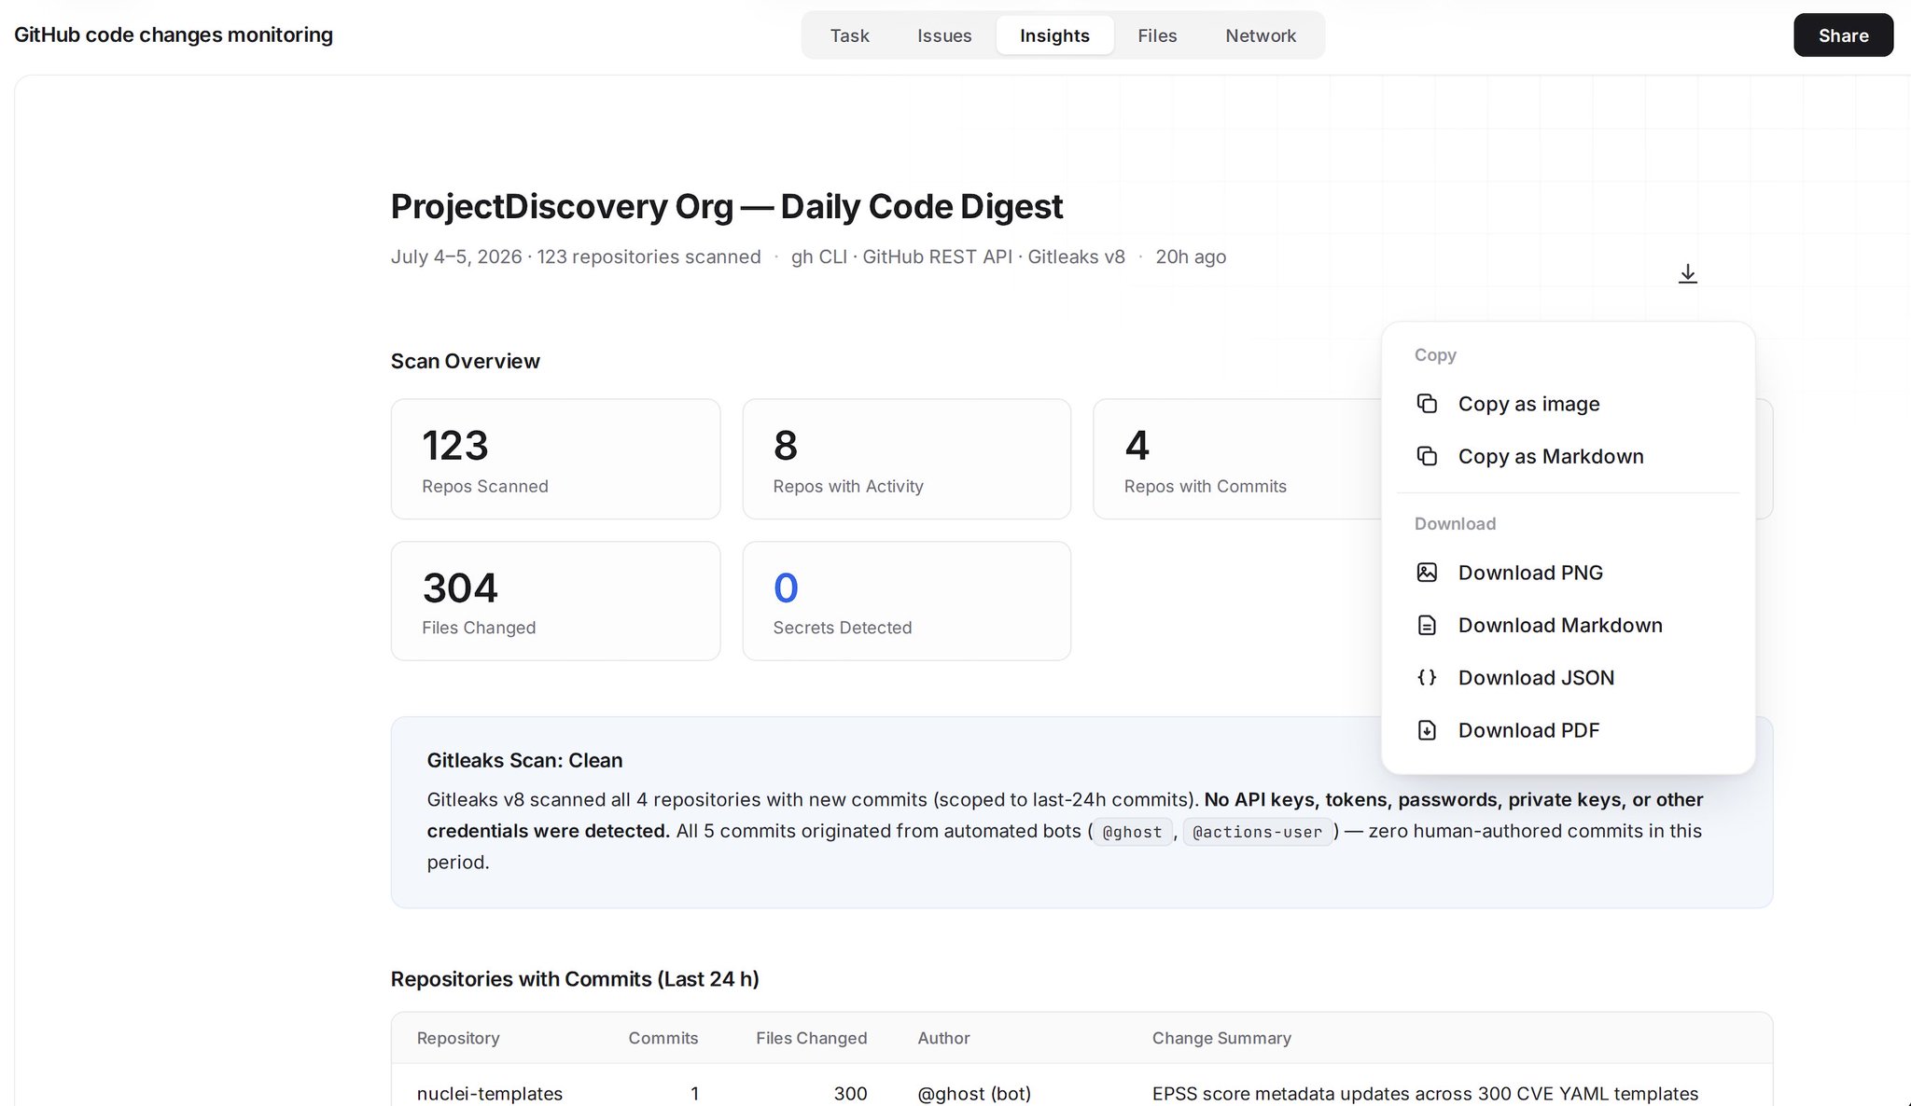The height and width of the screenshot is (1106, 1911).
Task: Click the download arrow icon
Action: click(1687, 274)
